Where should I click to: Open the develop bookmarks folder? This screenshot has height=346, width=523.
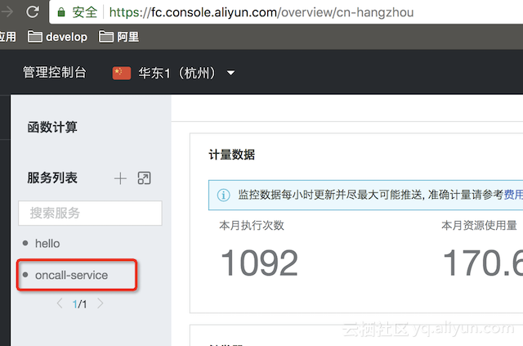pos(57,37)
